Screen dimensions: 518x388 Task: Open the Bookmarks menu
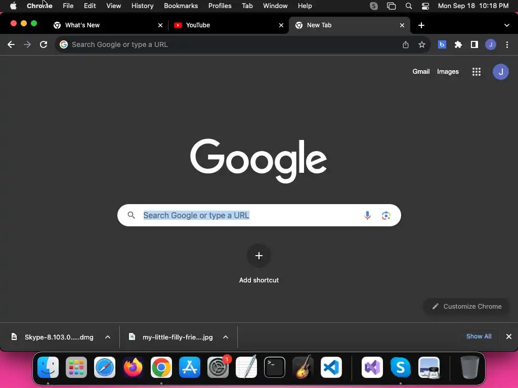181,6
